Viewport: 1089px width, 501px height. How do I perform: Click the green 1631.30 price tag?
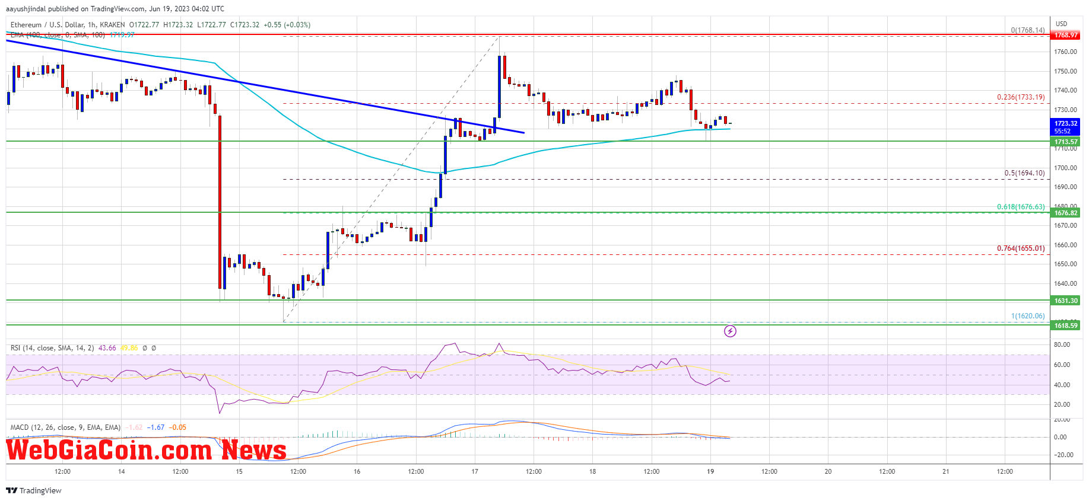coord(1066,301)
